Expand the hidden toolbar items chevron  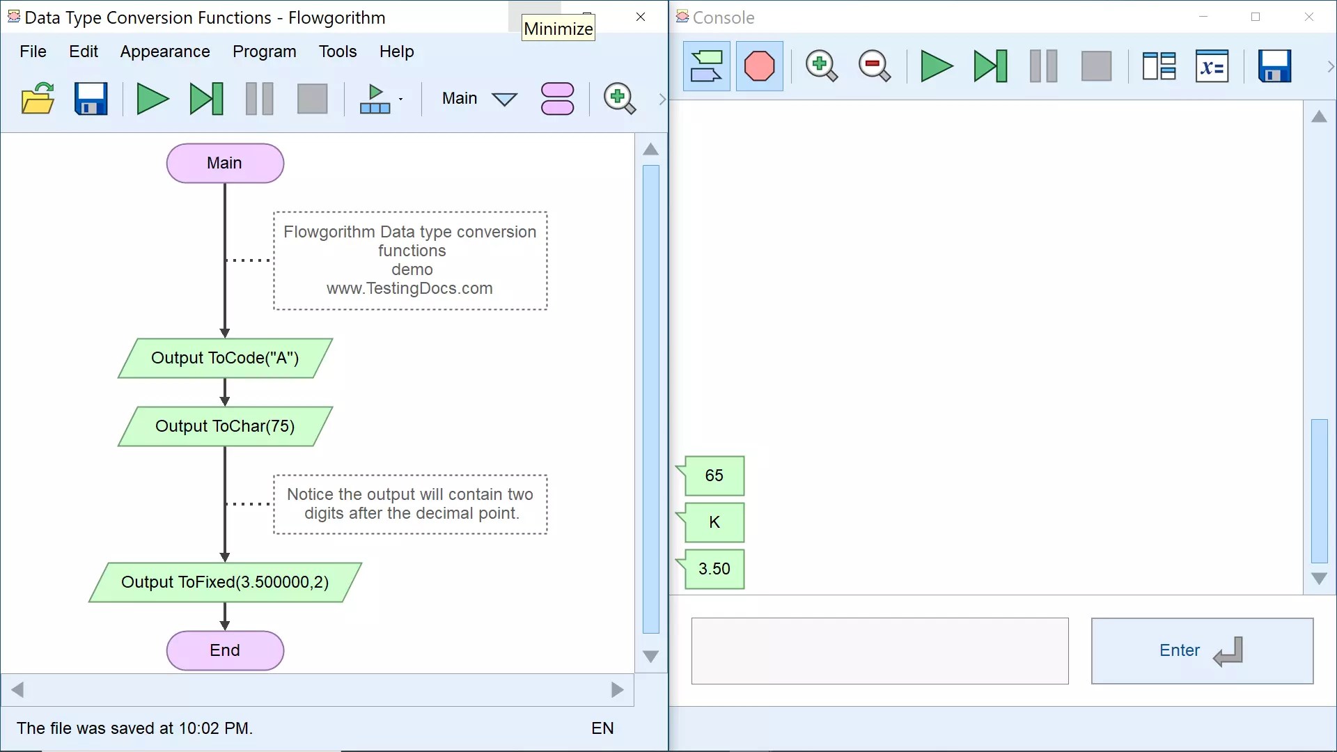[x=661, y=99]
